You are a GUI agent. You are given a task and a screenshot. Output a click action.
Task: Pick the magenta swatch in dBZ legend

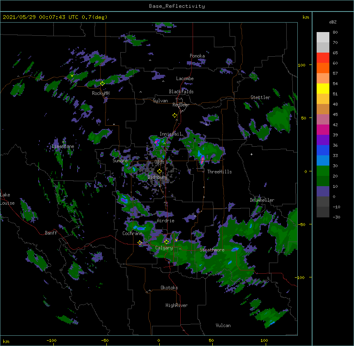click(323, 129)
